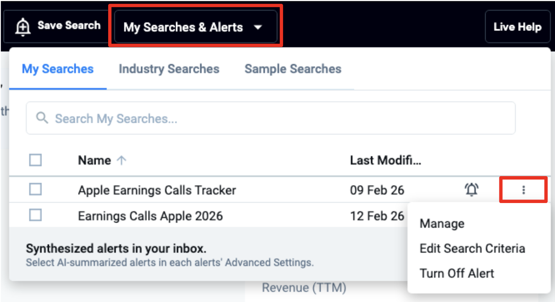Click the magnifier icon in search field

pos(42,118)
